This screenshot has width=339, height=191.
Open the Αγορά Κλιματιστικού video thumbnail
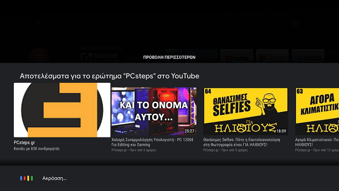click(317, 111)
